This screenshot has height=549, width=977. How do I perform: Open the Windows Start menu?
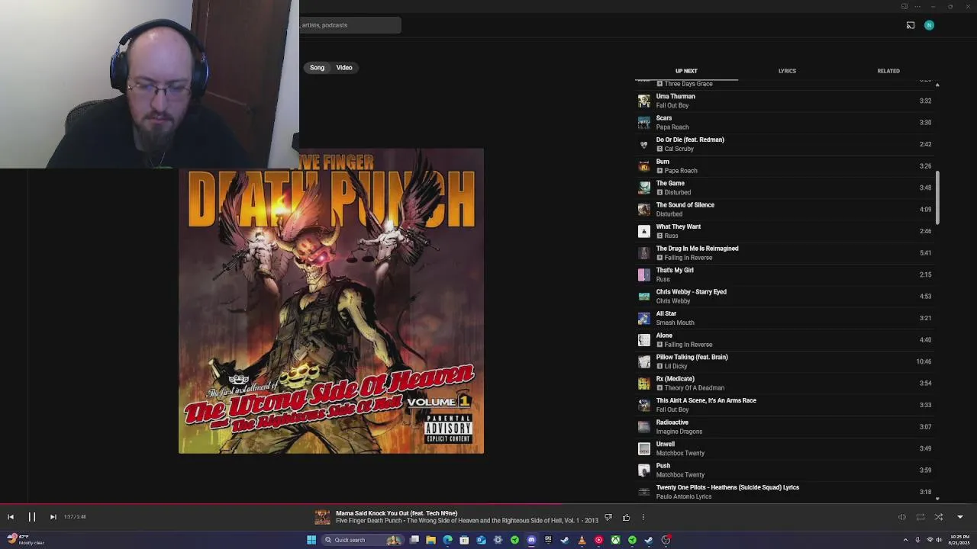(311, 540)
